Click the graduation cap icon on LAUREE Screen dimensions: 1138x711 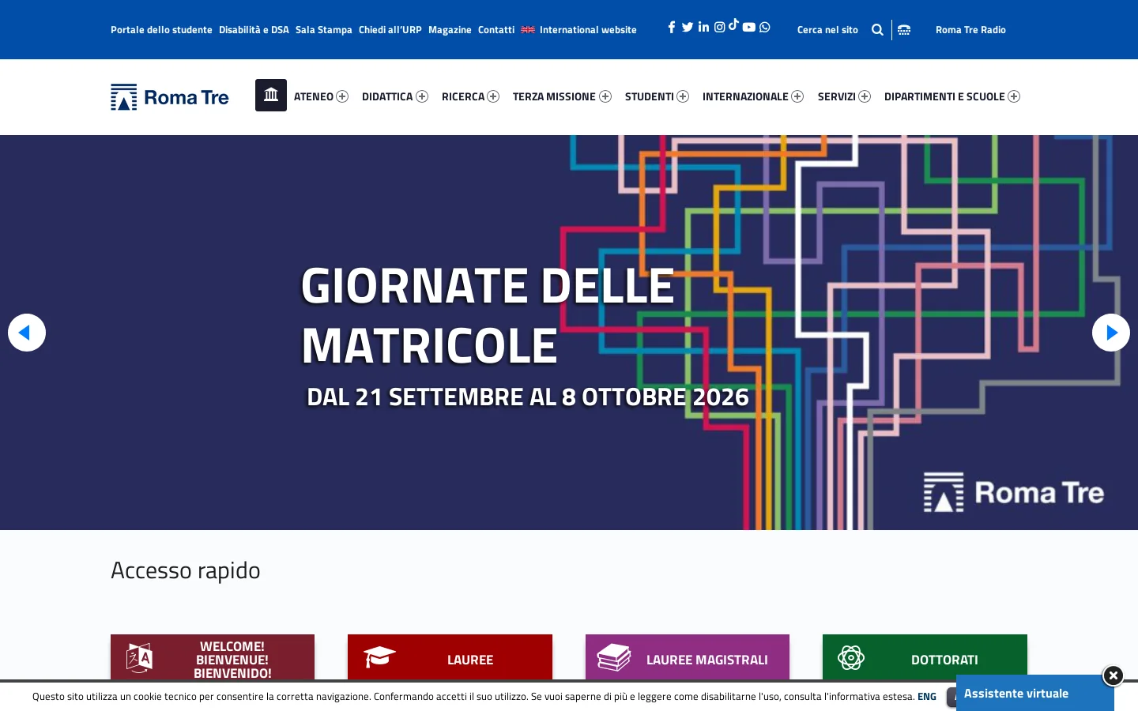[379, 656]
